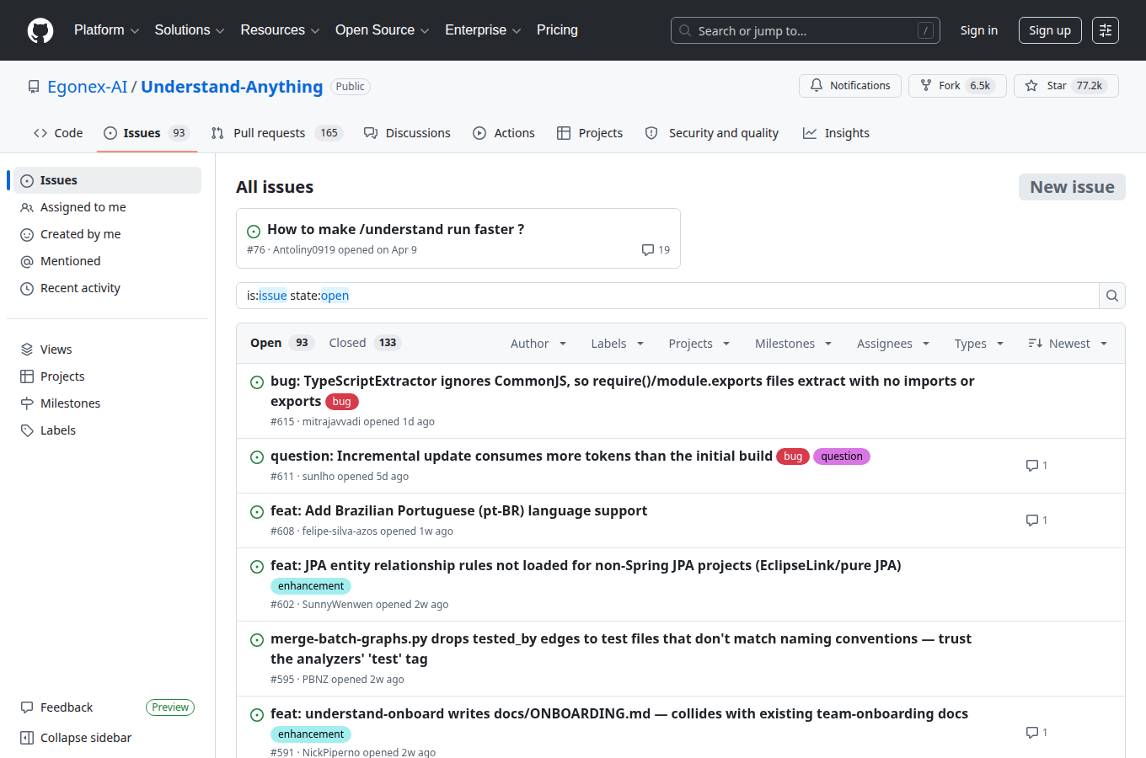Expand the Enterprise menu
1146x758 pixels.
pos(484,30)
